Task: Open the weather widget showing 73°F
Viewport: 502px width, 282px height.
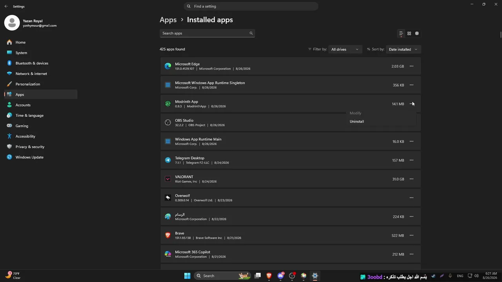Action: tap(13, 276)
